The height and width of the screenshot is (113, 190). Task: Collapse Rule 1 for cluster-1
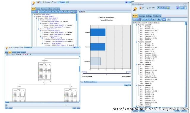coord(136,25)
